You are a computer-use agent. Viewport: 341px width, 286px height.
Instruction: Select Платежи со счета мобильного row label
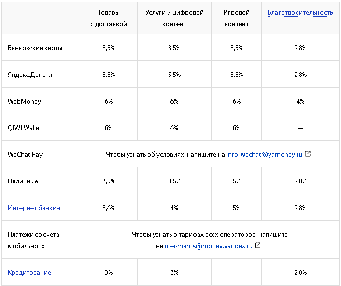coord(34,240)
